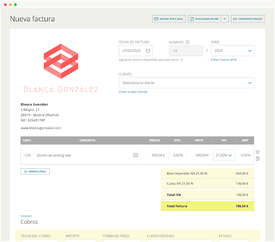Viewport: 275px width, 242px height.
Task: Click the Crear nueva serie link
Action: pyautogui.click(x=223, y=59)
